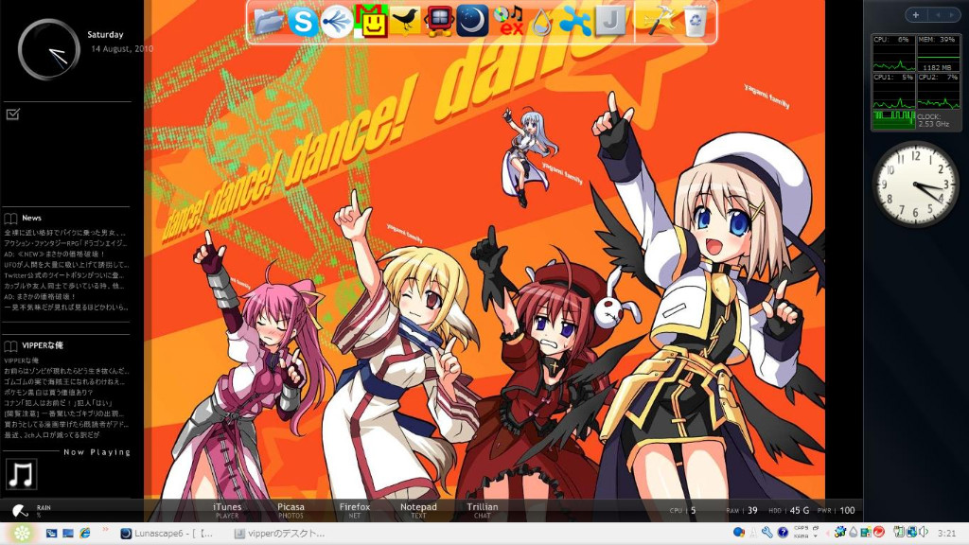Click the green flower Start button
Viewport: 969px width, 545px height.
[x=22, y=534]
